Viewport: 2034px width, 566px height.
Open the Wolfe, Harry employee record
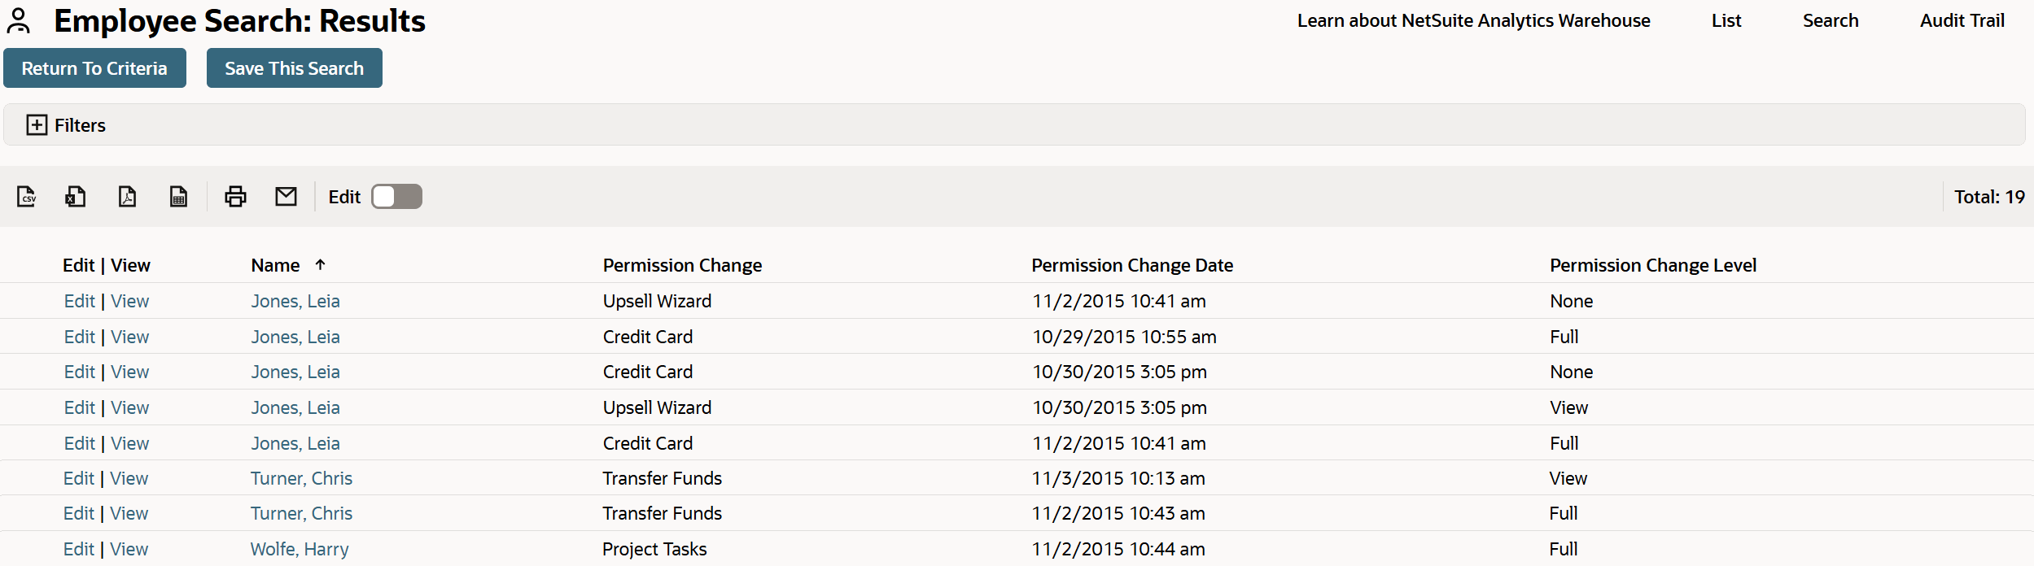[x=300, y=549]
